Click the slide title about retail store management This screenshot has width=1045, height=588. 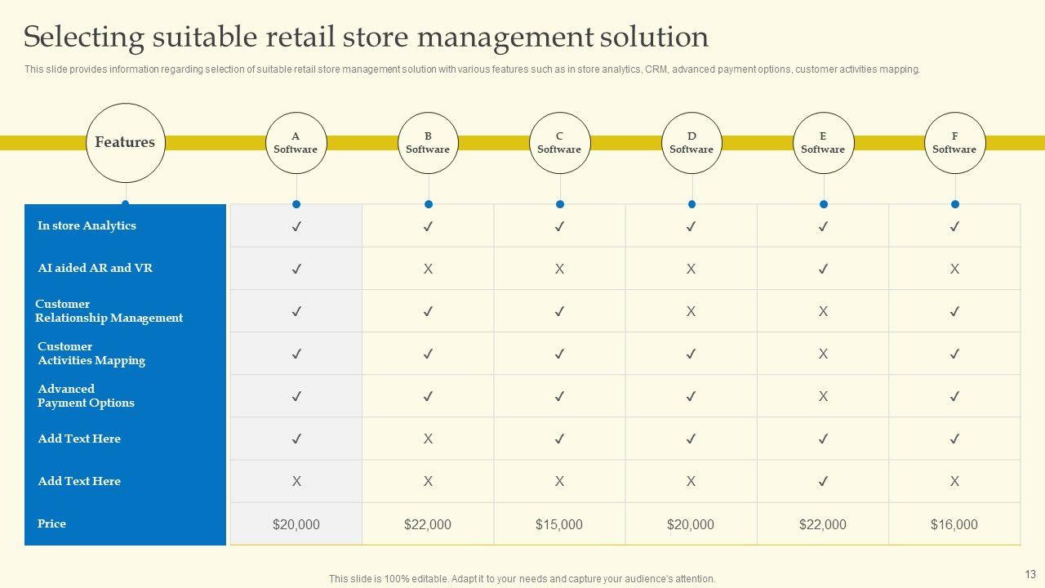pyautogui.click(x=366, y=37)
